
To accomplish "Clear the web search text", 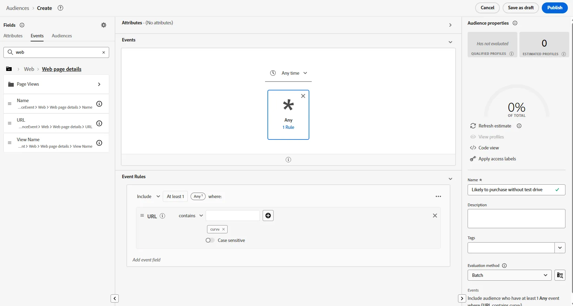I will point(104,52).
